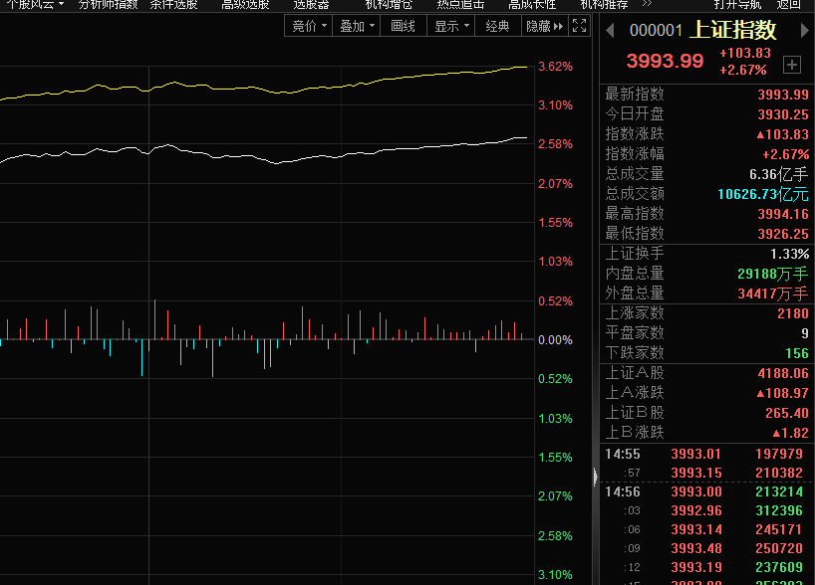Open the 热点追击 menu item

click(460, 4)
